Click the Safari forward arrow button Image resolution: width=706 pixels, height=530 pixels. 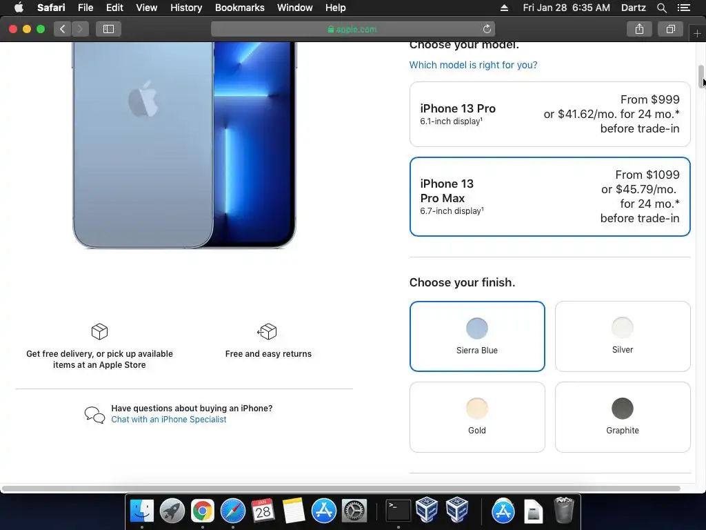[x=80, y=29]
